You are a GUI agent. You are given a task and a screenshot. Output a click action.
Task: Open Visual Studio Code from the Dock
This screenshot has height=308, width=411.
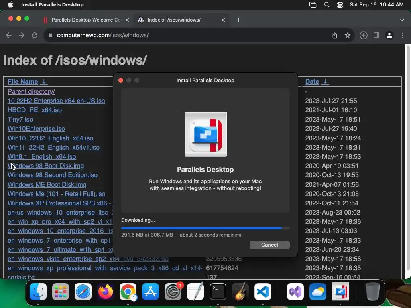tap(263, 292)
